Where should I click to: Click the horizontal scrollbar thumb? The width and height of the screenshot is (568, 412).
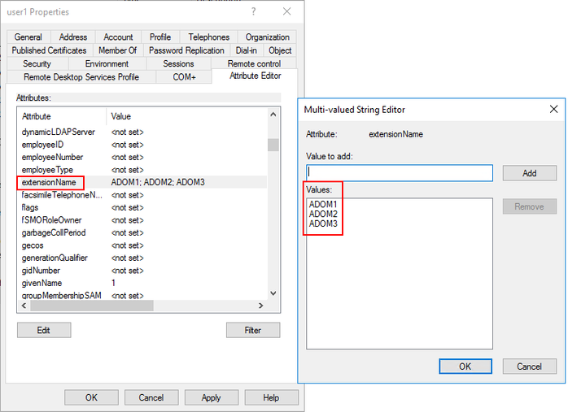tap(92, 306)
